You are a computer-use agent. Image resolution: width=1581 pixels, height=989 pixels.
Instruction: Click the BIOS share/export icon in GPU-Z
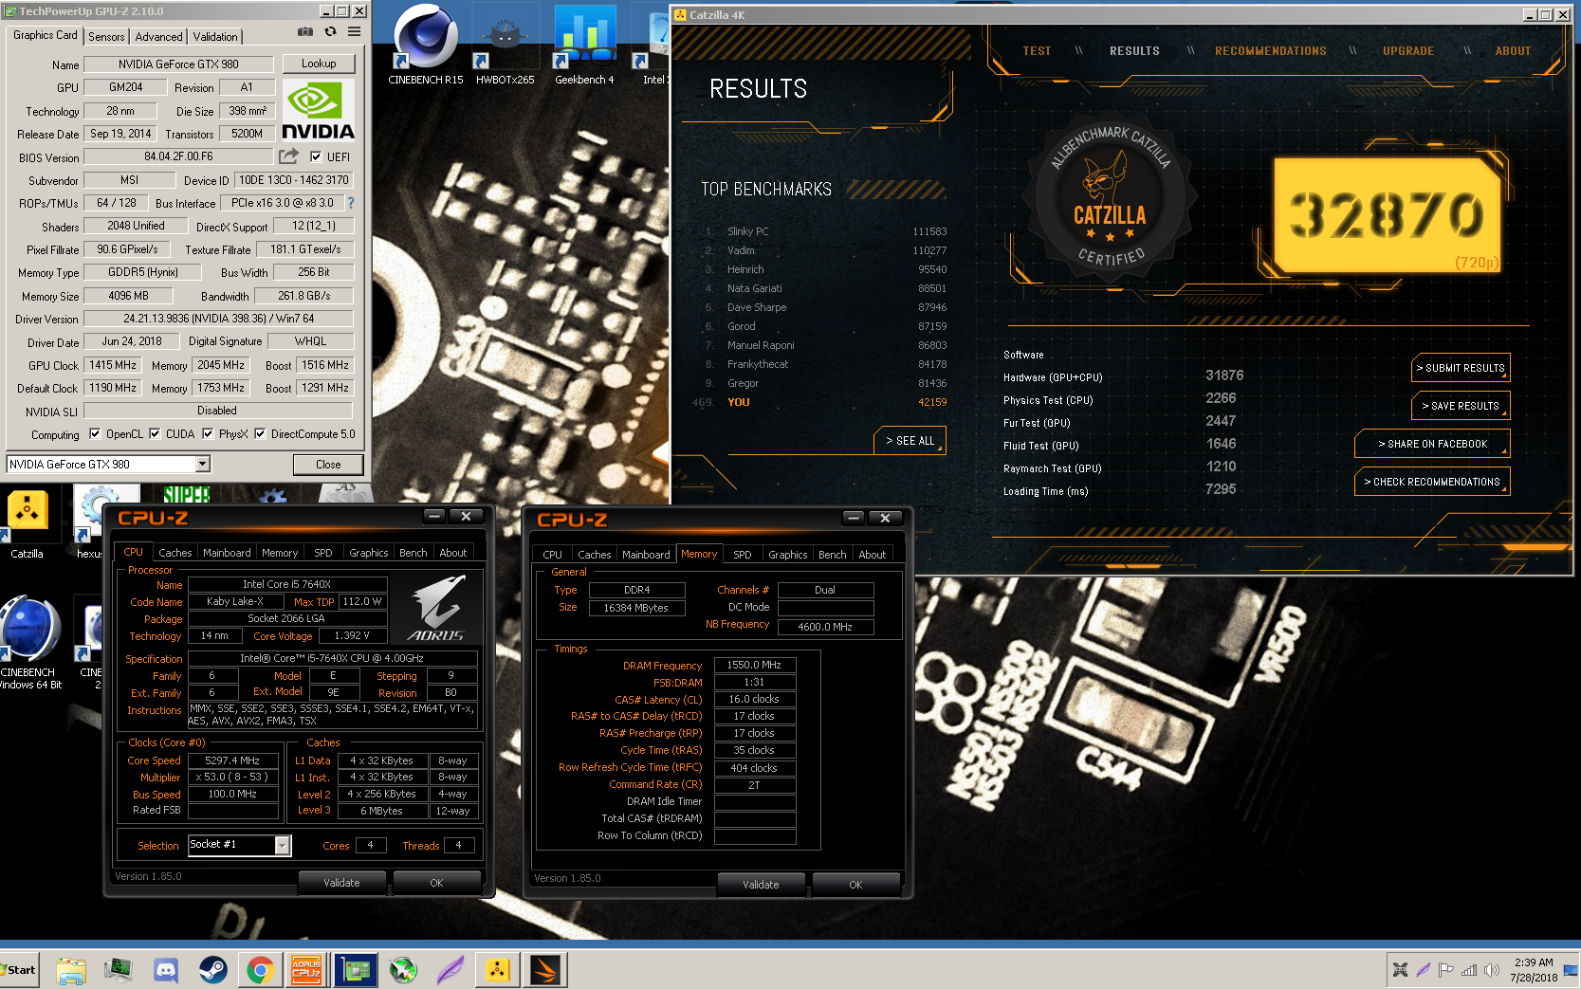pos(289,156)
